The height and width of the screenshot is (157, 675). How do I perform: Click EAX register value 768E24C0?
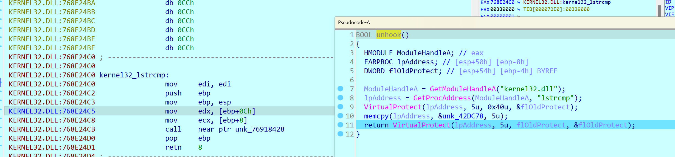502,2
